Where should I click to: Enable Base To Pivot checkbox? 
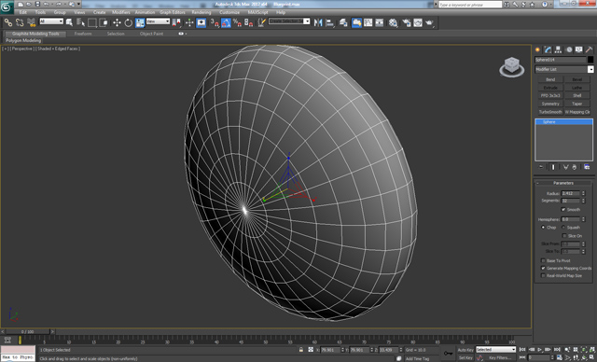tap(543, 260)
